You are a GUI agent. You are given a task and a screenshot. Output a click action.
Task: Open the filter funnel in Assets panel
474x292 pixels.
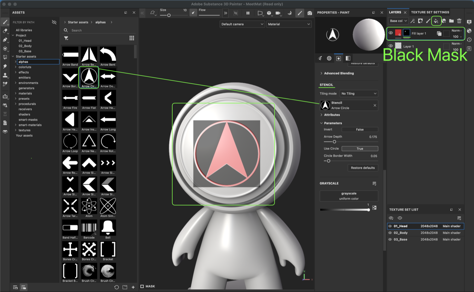tap(66, 38)
